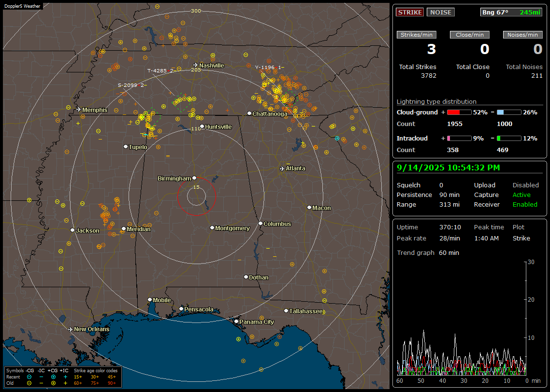Click the Nashville airport plane icon
The width and height of the screenshot is (550, 392).
click(195, 65)
